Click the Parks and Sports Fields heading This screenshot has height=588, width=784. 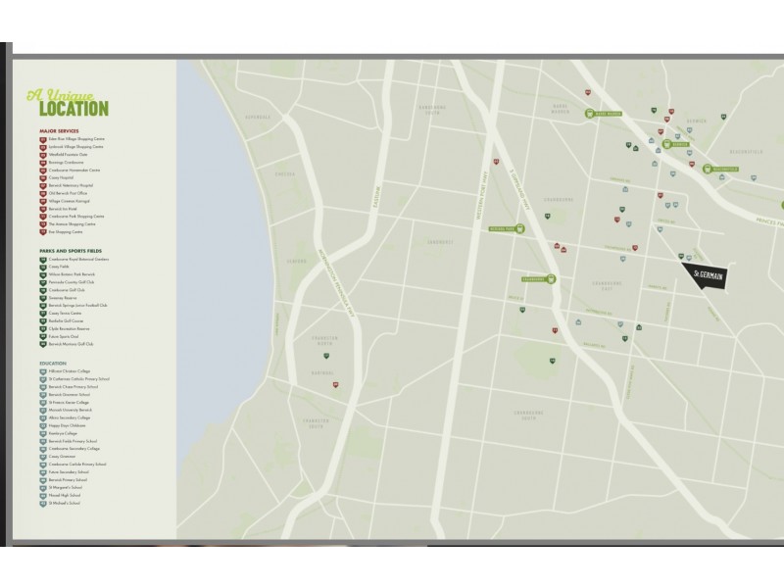pos(71,251)
